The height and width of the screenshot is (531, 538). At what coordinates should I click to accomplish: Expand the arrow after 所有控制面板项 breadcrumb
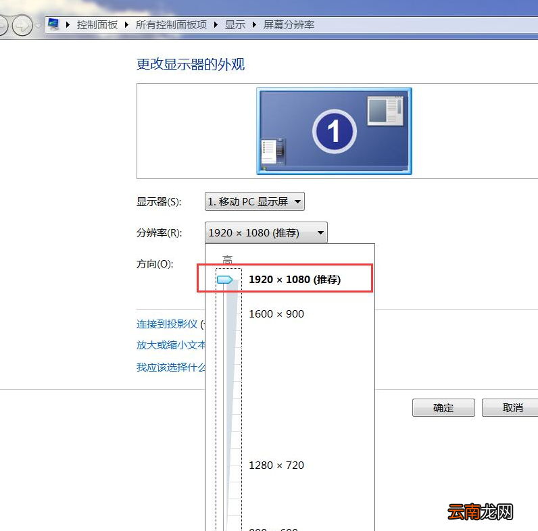click(216, 25)
